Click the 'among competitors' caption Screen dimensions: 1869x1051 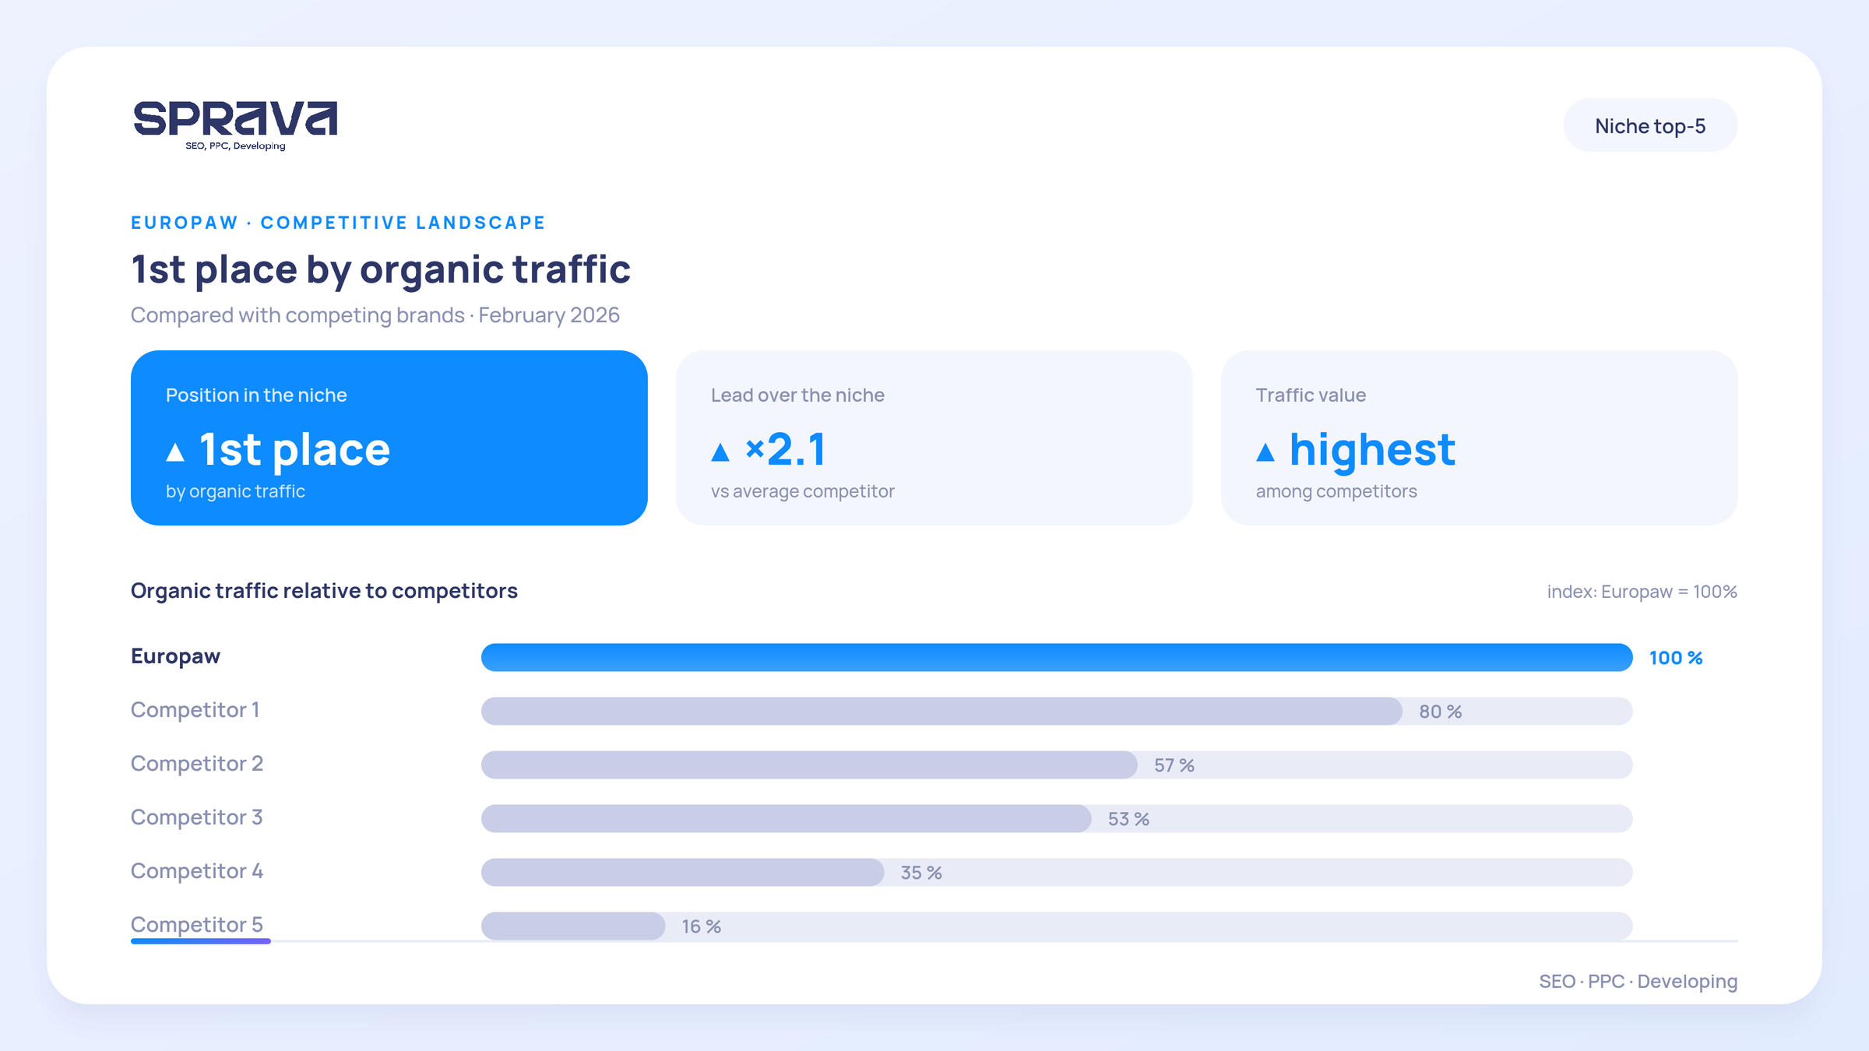pyautogui.click(x=1336, y=492)
